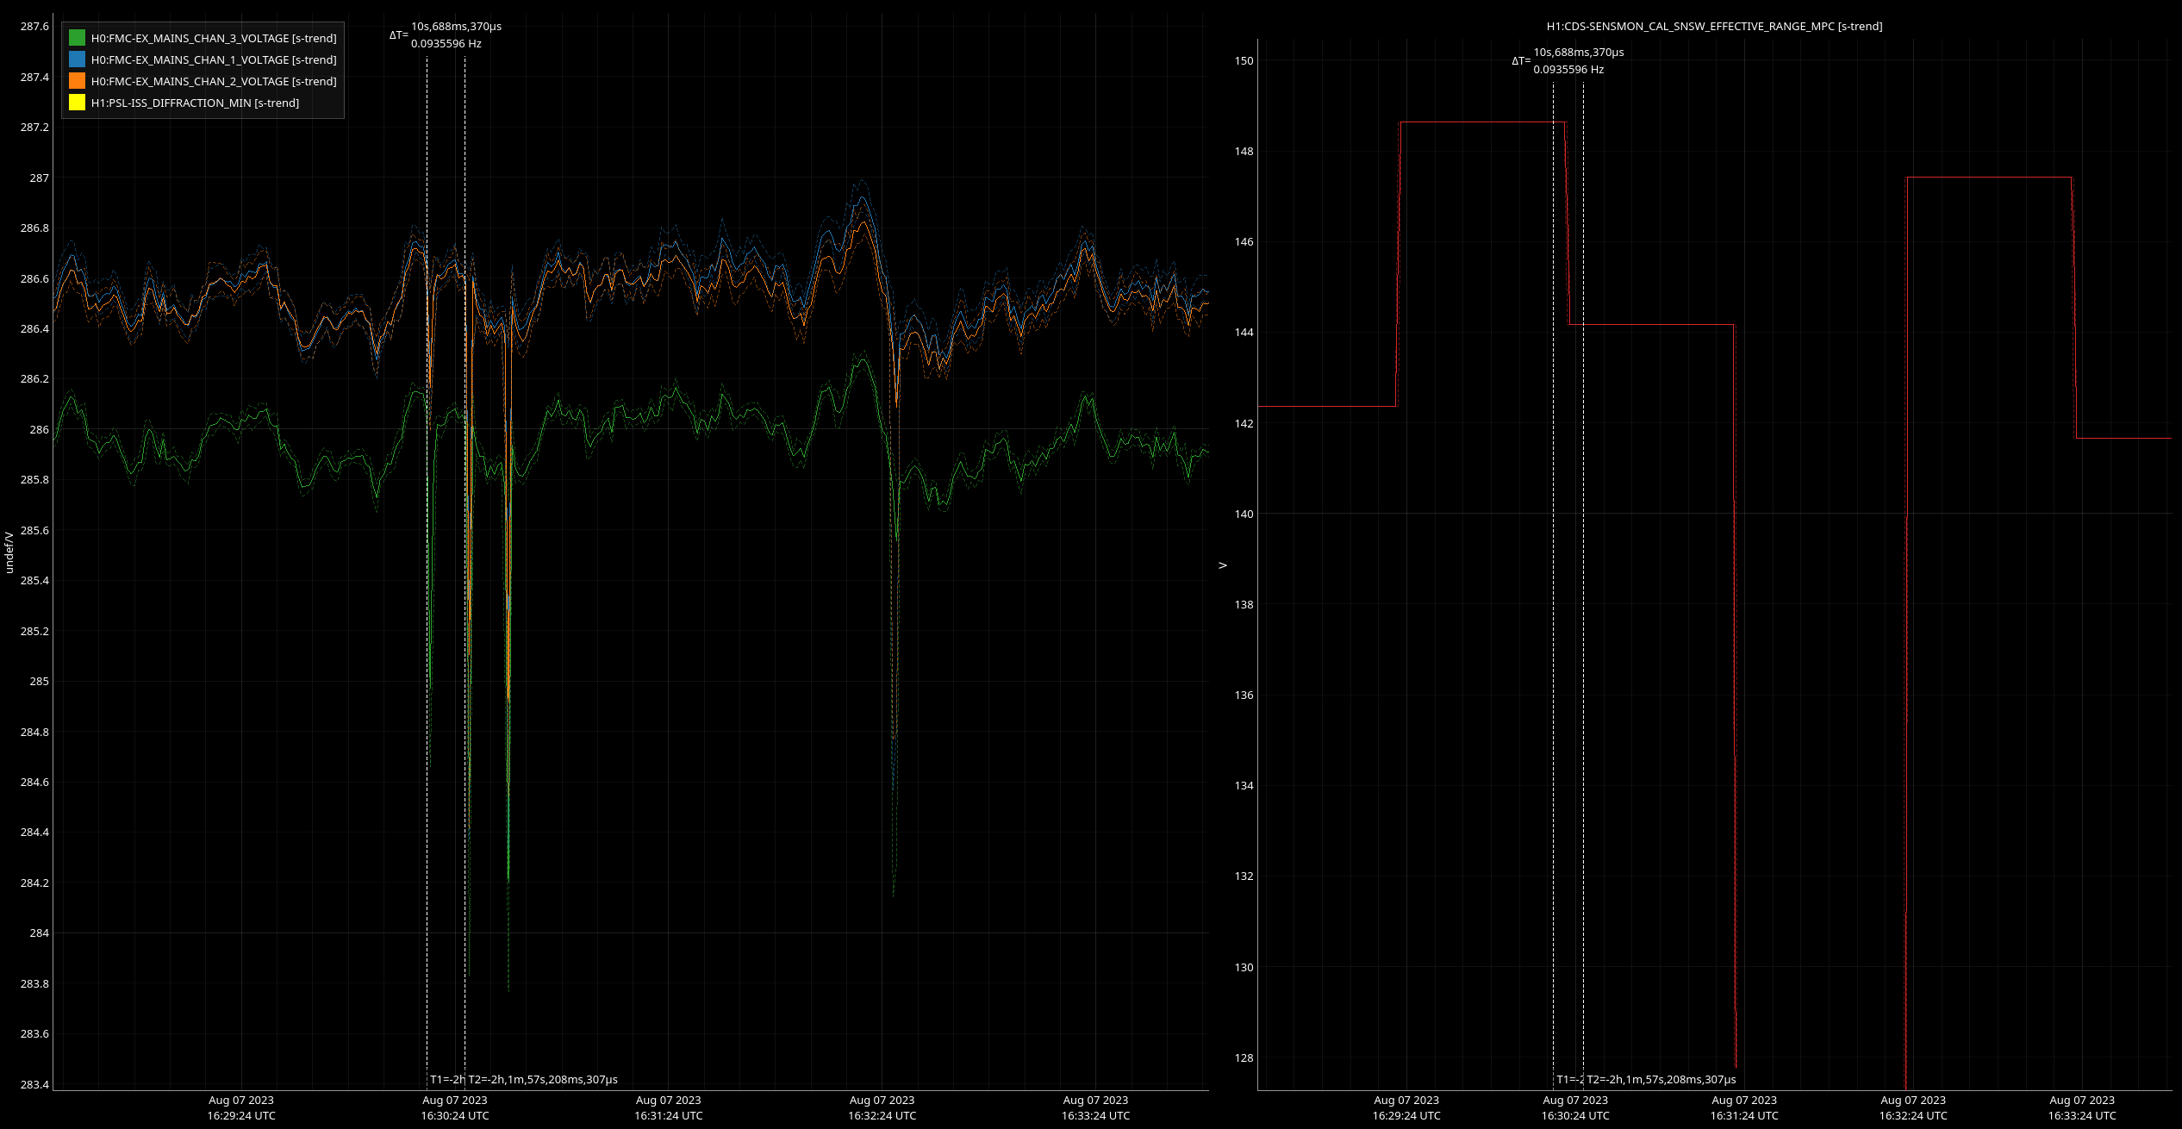Click the V y-axis label of right plot
The height and width of the screenshot is (1129, 2182).
click(1223, 565)
